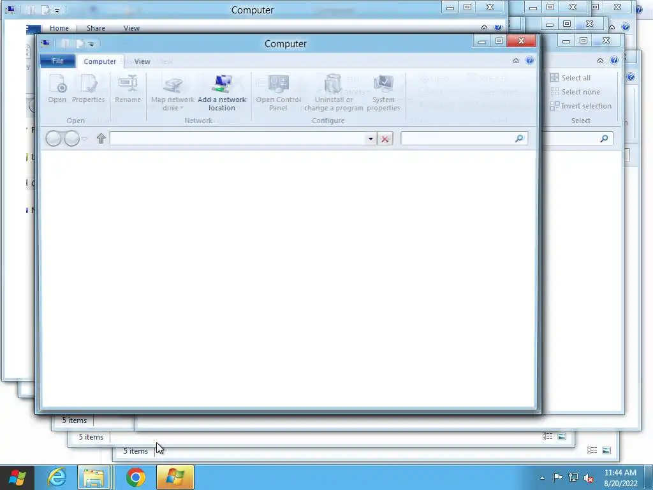Click inside the front window's address bar
653x490 pixels.
[x=237, y=138]
